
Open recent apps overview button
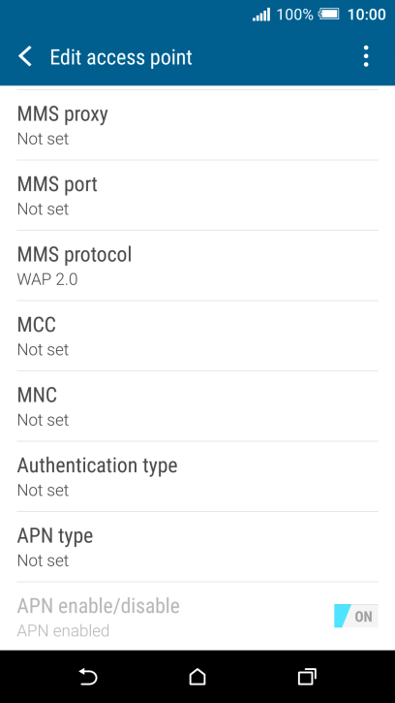[x=307, y=677]
